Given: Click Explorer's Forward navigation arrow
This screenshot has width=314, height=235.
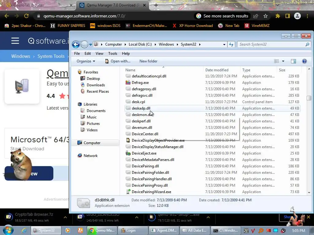Looking at the screenshot, I should click(x=84, y=44).
